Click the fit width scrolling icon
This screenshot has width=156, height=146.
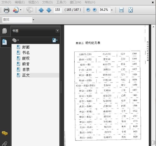click(121, 10)
